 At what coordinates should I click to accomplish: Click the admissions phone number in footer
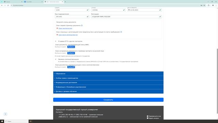(x=73, y=115)
